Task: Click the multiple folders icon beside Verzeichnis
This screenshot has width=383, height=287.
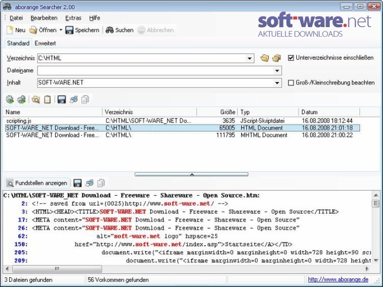Action: [277, 58]
